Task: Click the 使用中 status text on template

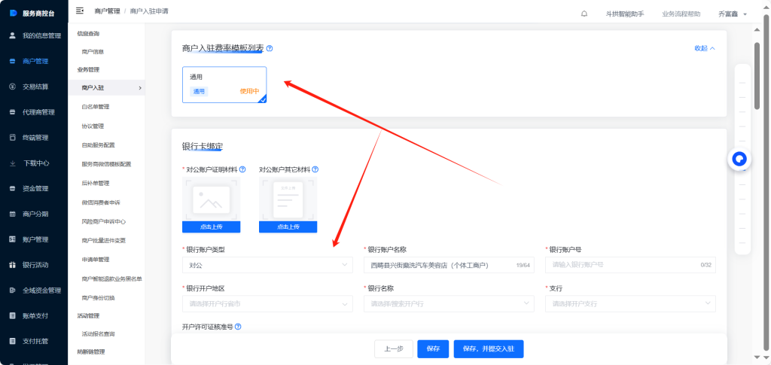Action: click(249, 91)
